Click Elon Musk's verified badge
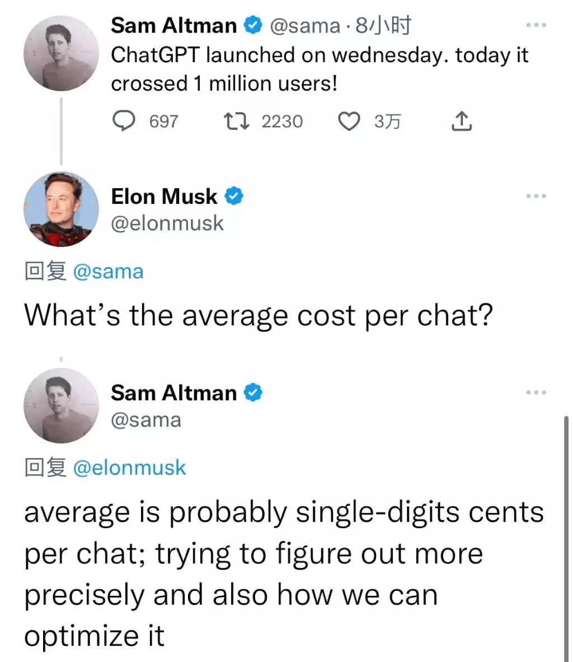The width and height of the screenshot is (573, 662). coord(234,197)
